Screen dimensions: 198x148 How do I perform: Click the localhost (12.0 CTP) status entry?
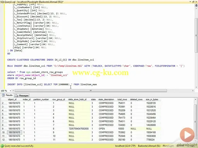(125, 146)
